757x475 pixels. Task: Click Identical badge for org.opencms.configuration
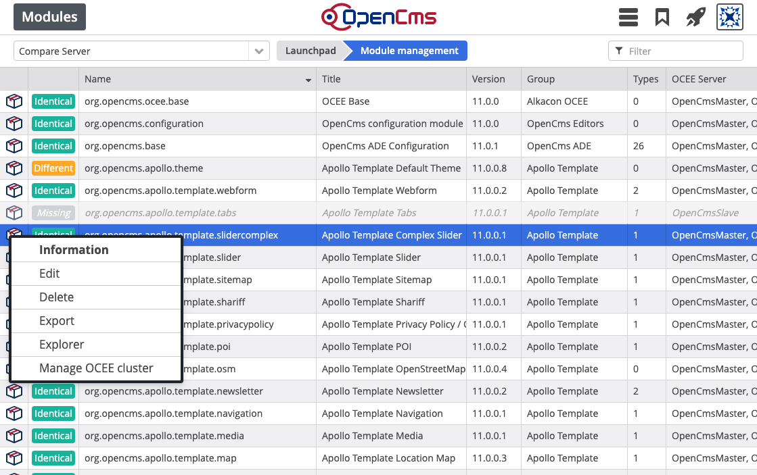pyautogui.click(x=53, y=124)
